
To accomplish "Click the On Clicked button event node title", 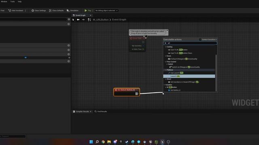I will [x=126, y=90].
